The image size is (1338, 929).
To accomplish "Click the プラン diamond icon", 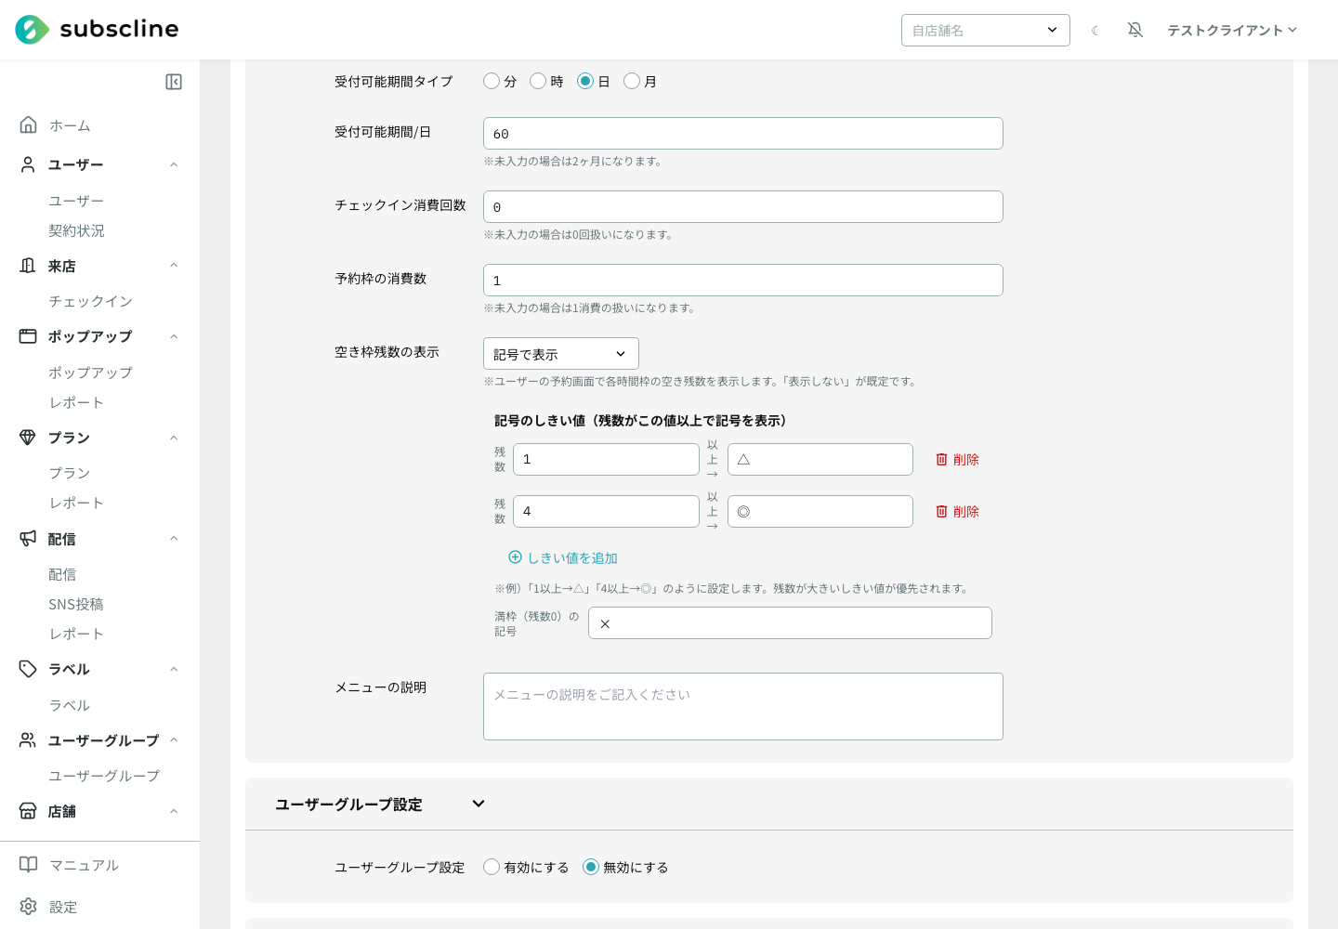I will coord(28,438).
